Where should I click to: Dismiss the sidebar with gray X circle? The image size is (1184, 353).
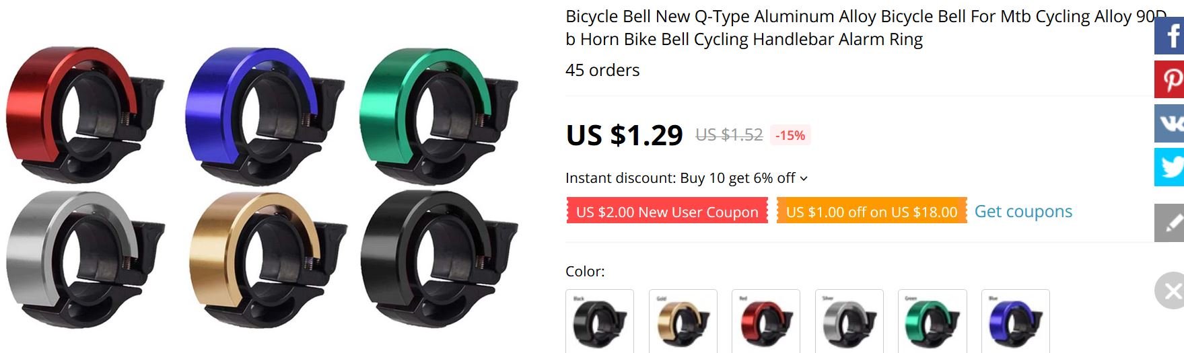click(x=1170, y=290)
